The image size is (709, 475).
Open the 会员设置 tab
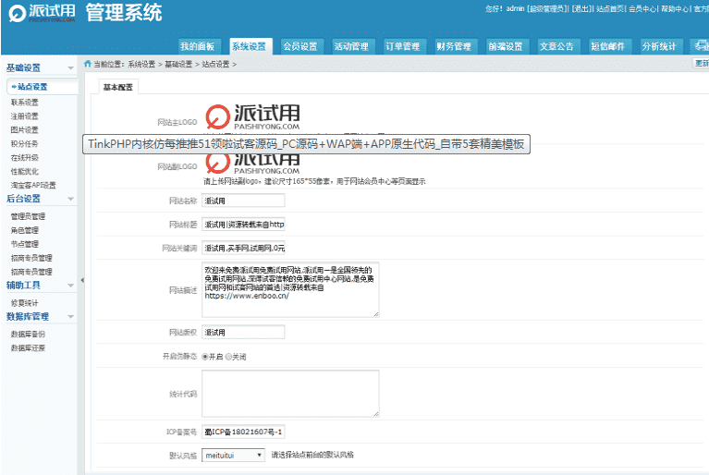(300, 46)
